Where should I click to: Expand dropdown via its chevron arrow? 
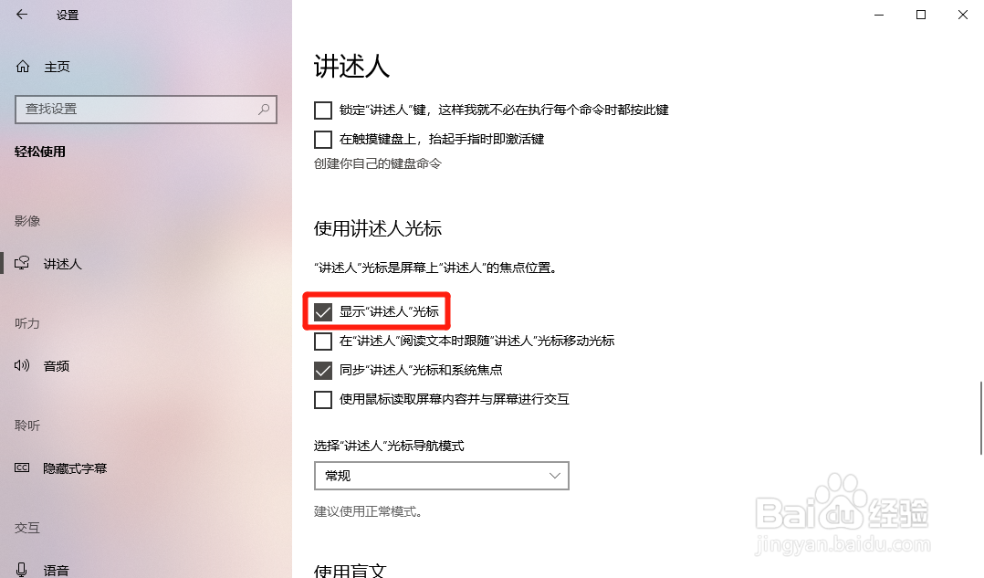[x=555, y=476]
